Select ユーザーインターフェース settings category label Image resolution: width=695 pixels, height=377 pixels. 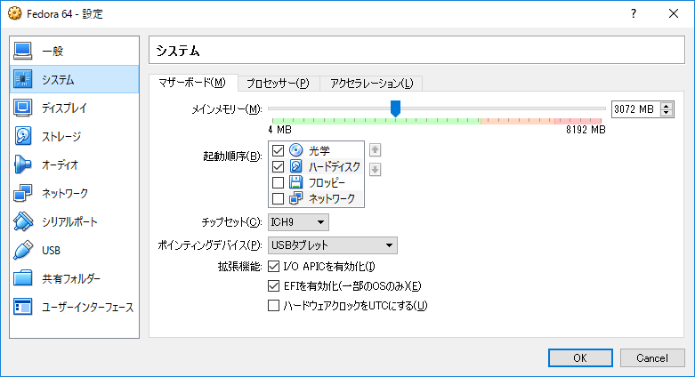88,307
